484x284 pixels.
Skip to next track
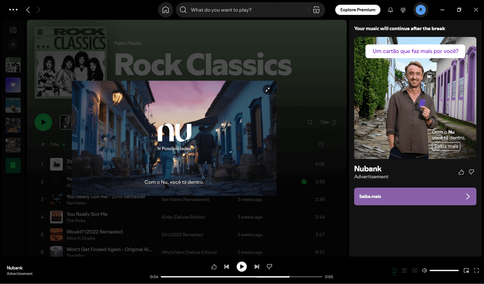tap(257, 266)
